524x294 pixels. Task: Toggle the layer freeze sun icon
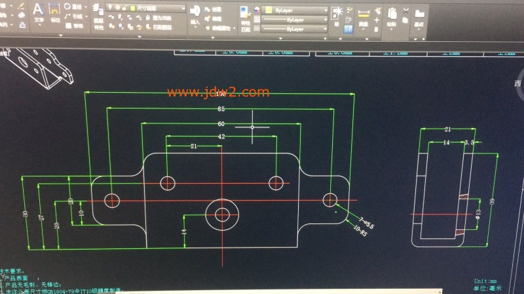point(116,7)
